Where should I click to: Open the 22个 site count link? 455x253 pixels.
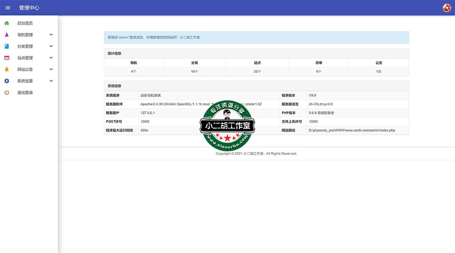point(257,72)
